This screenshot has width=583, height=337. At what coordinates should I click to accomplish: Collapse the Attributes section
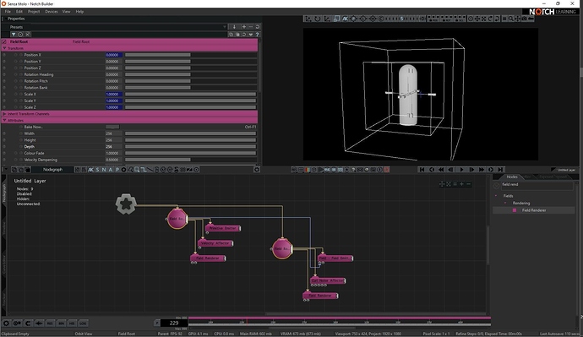(4, 121)
